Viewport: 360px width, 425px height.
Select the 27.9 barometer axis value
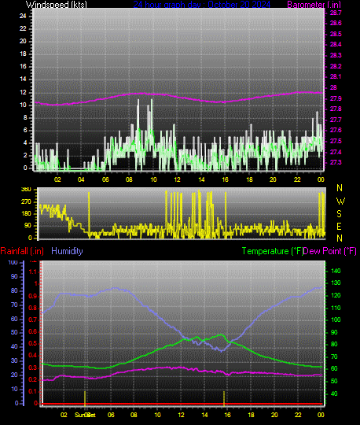336,98
